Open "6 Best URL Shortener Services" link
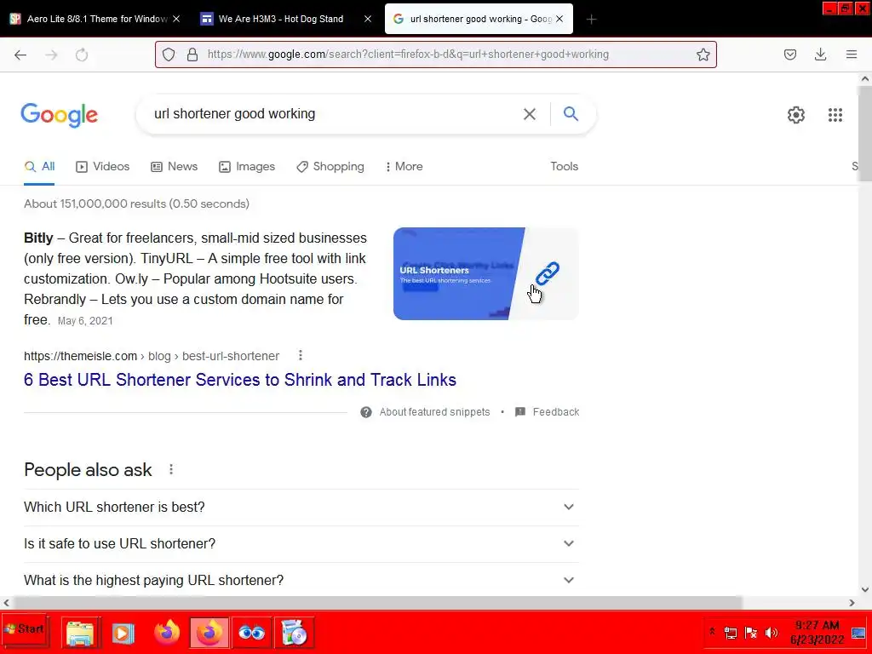This screenshot has width=872, height=654. (240, 380)
